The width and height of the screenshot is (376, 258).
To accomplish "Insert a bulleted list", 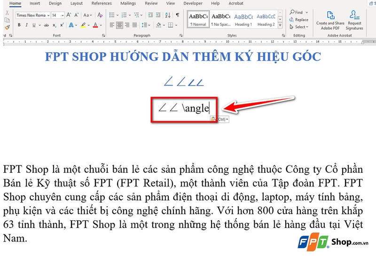I will [112, 15].
